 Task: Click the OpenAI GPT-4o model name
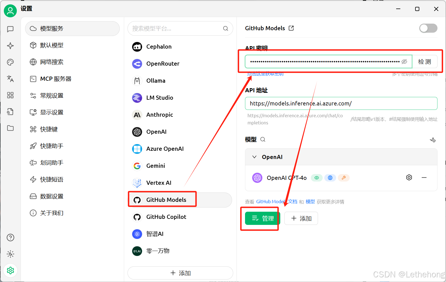(287, 178)
